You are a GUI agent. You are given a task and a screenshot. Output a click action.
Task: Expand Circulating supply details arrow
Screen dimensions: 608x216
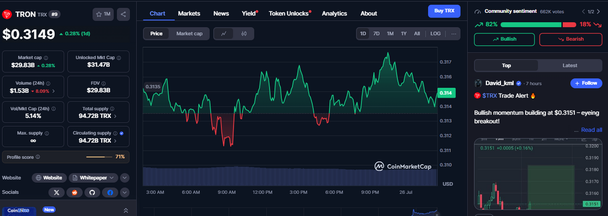(x=115, y=141)
